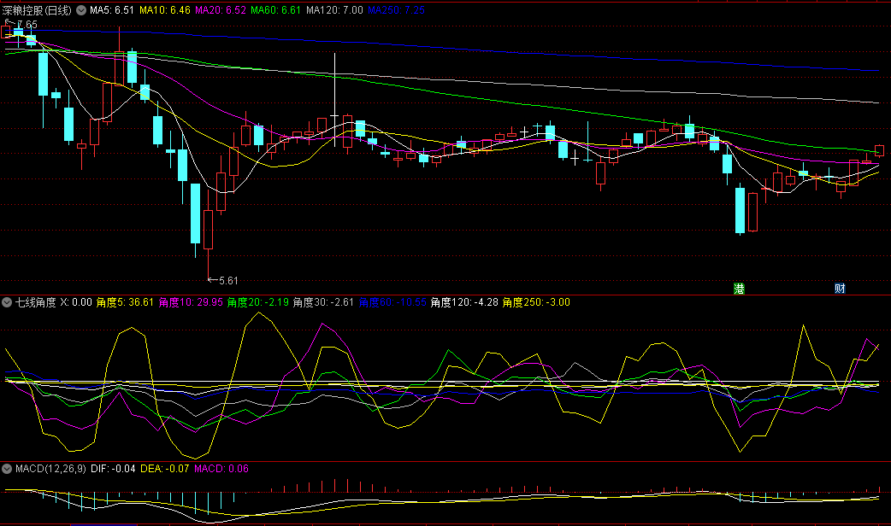Screen dimensions: 891x526
Task: Click the 角度5: 36.61 value
Action: click(x=125, y=302)
